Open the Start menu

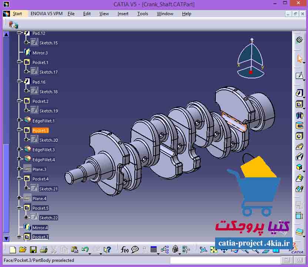pyautogui.click(x=17, y=14)
